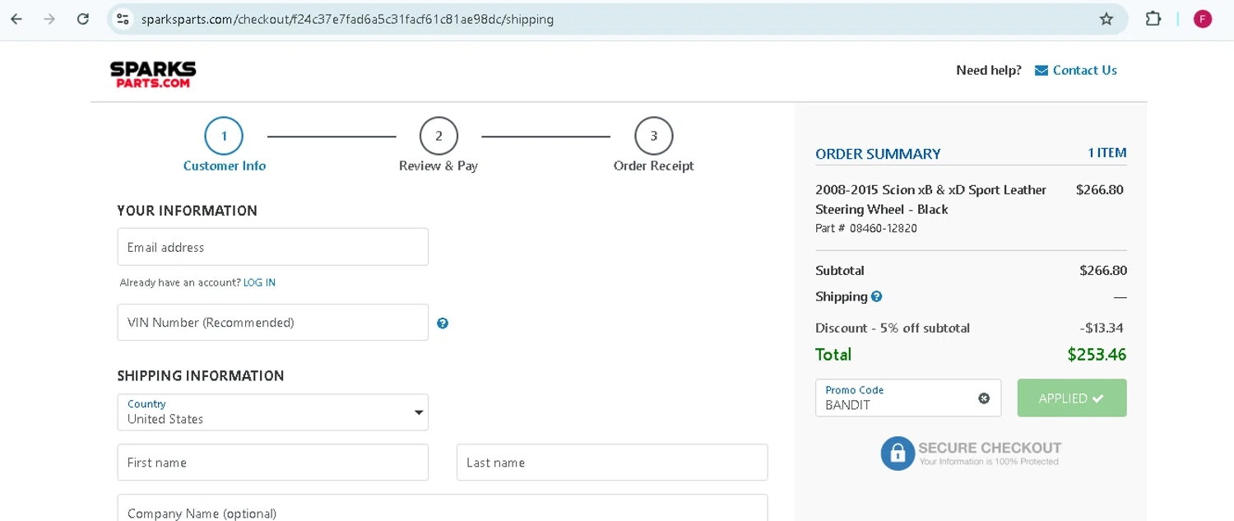Screen dimensions: 1234x521
Task: Click the discount value -$13.34
Action: point(1102,328)
